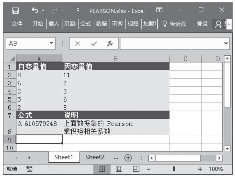The width and height of the screenshot is (235, 177).
Task: Click the formula bar Cancel X icon
Action: pos(77,43)
